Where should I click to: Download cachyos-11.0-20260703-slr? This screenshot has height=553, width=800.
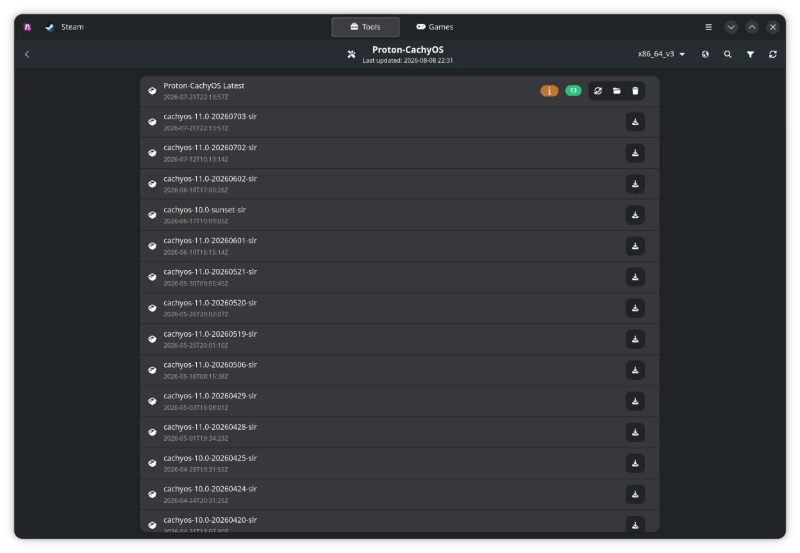tap(635, 122)
